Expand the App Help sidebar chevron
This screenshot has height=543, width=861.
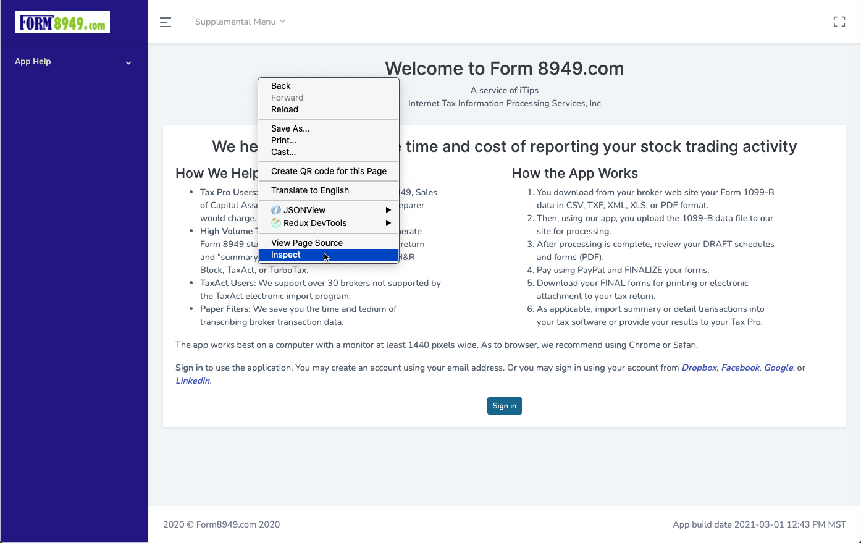click(x=128, y=62)
